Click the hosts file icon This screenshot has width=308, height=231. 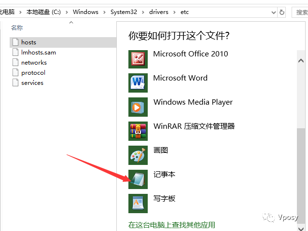pyautogui.click(x=15, y=42)
